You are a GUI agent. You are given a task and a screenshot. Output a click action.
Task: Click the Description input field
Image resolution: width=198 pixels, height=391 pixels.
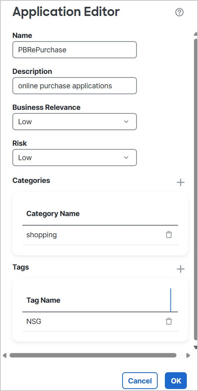coord(75,85)
